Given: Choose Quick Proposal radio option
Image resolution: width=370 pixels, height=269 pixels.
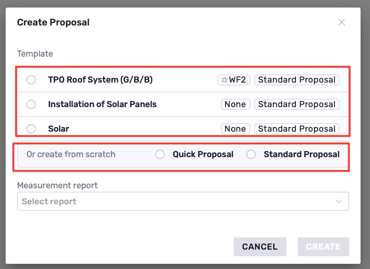Looking at the screenshot, I should [160, 154].
